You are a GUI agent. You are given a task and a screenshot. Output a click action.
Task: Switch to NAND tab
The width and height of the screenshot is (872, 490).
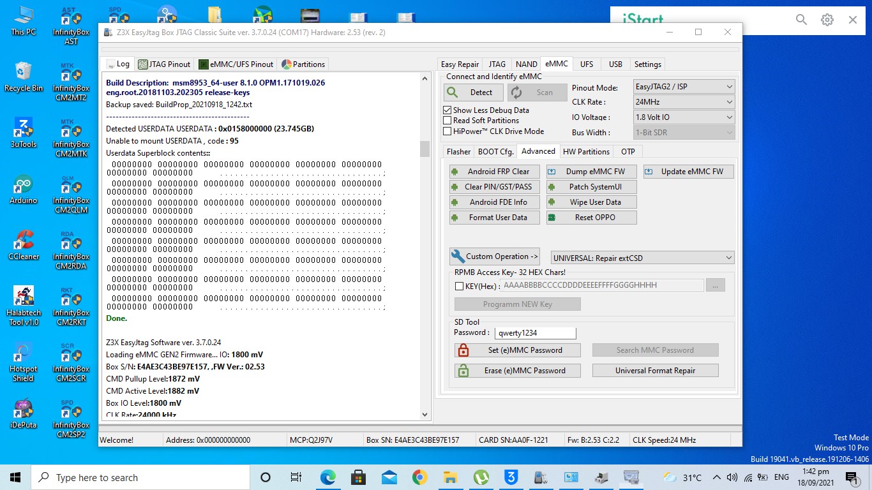coord(526,64)
